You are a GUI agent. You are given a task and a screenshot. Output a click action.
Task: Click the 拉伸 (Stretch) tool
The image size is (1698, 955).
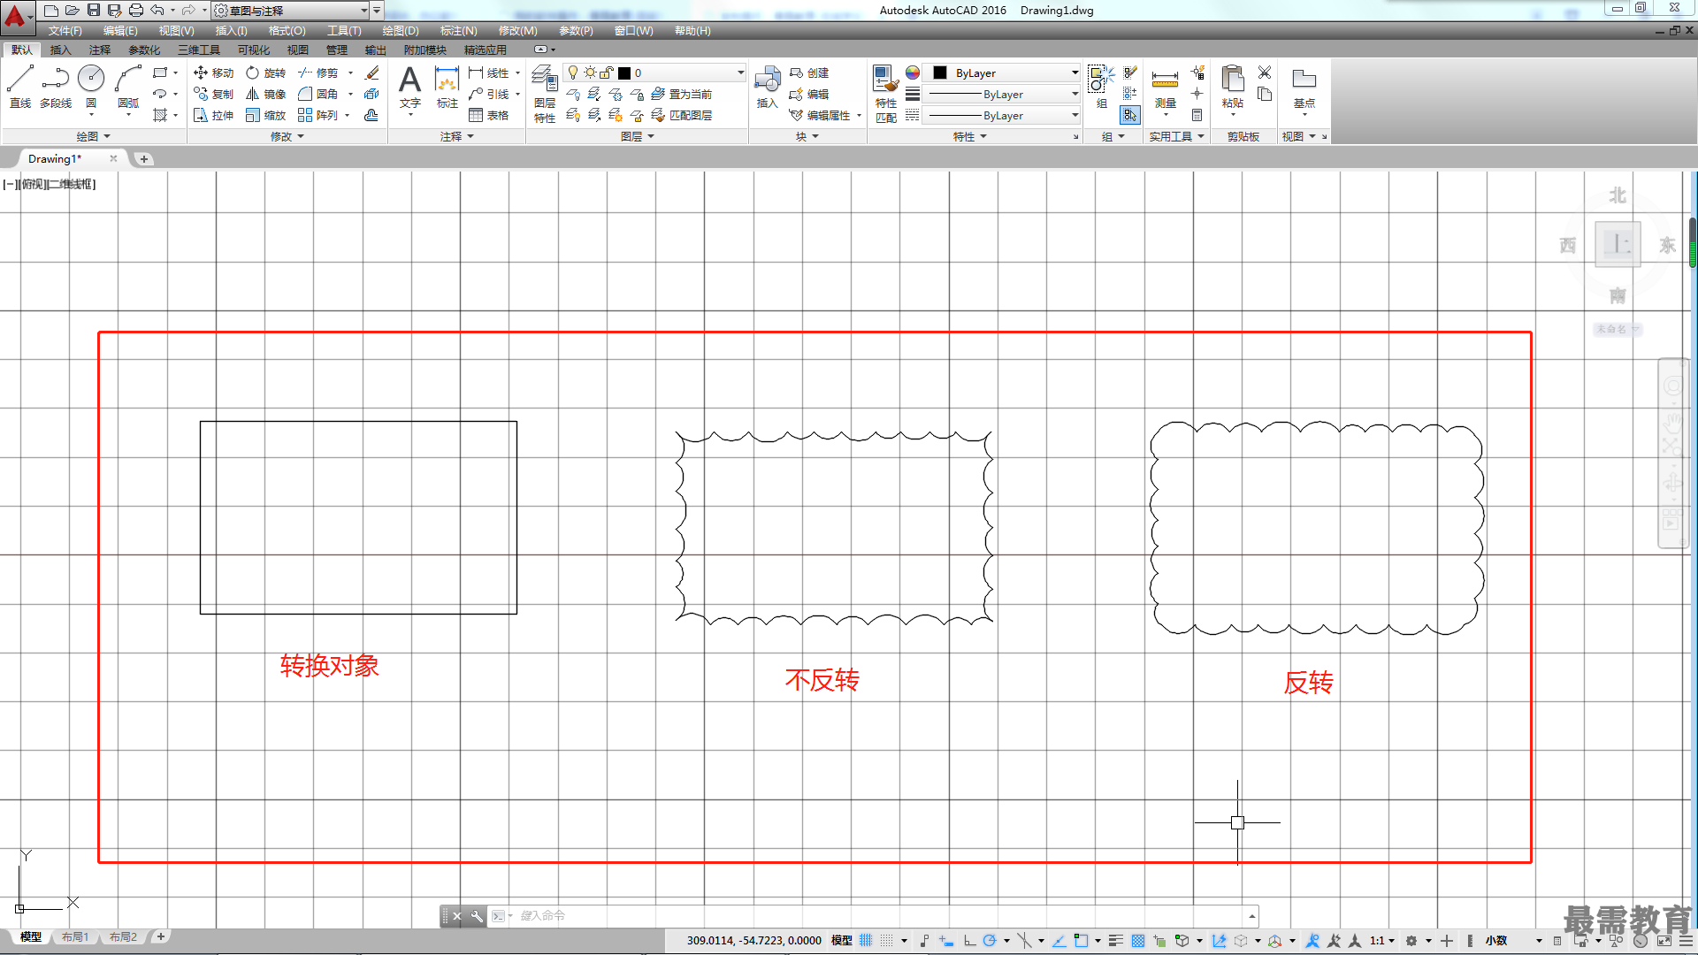tap(213, 115)
